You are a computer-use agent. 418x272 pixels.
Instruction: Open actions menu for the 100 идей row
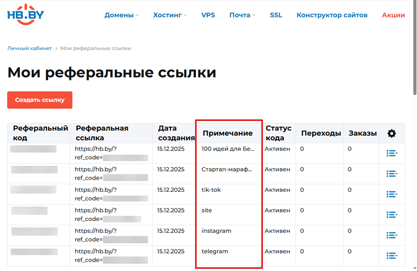pyautogui.click(x=392, y=153)
